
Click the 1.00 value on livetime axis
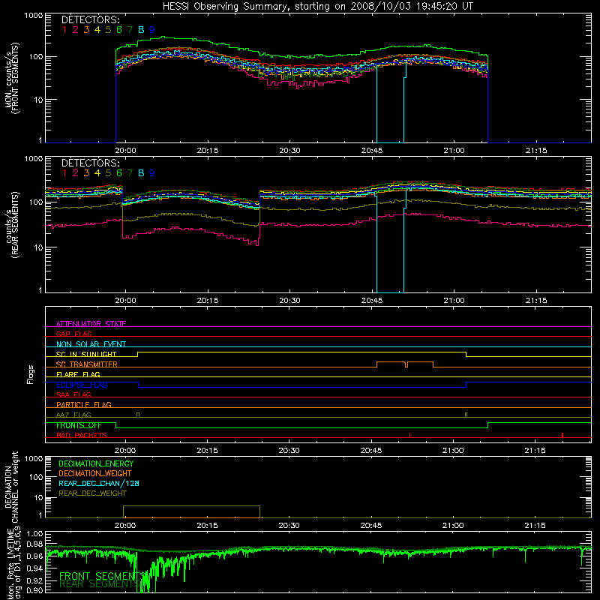34,534
